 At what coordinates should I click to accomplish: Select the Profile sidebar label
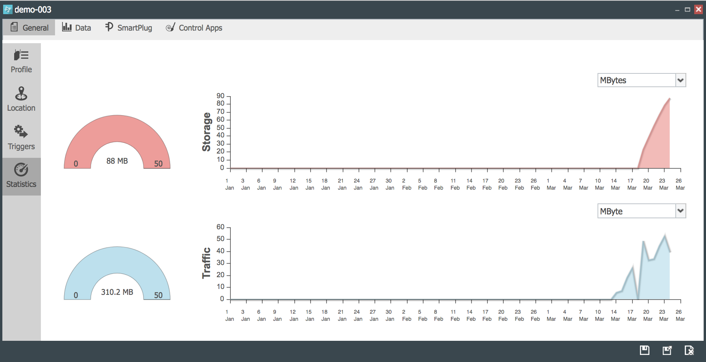21,69
